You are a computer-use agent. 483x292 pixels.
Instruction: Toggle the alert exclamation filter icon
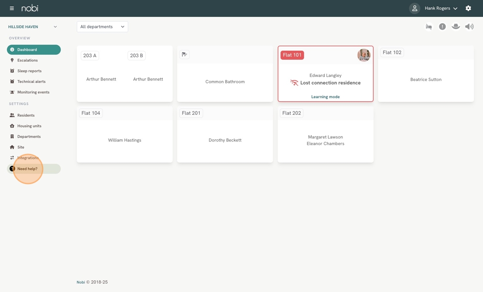[x=442, y=27]
